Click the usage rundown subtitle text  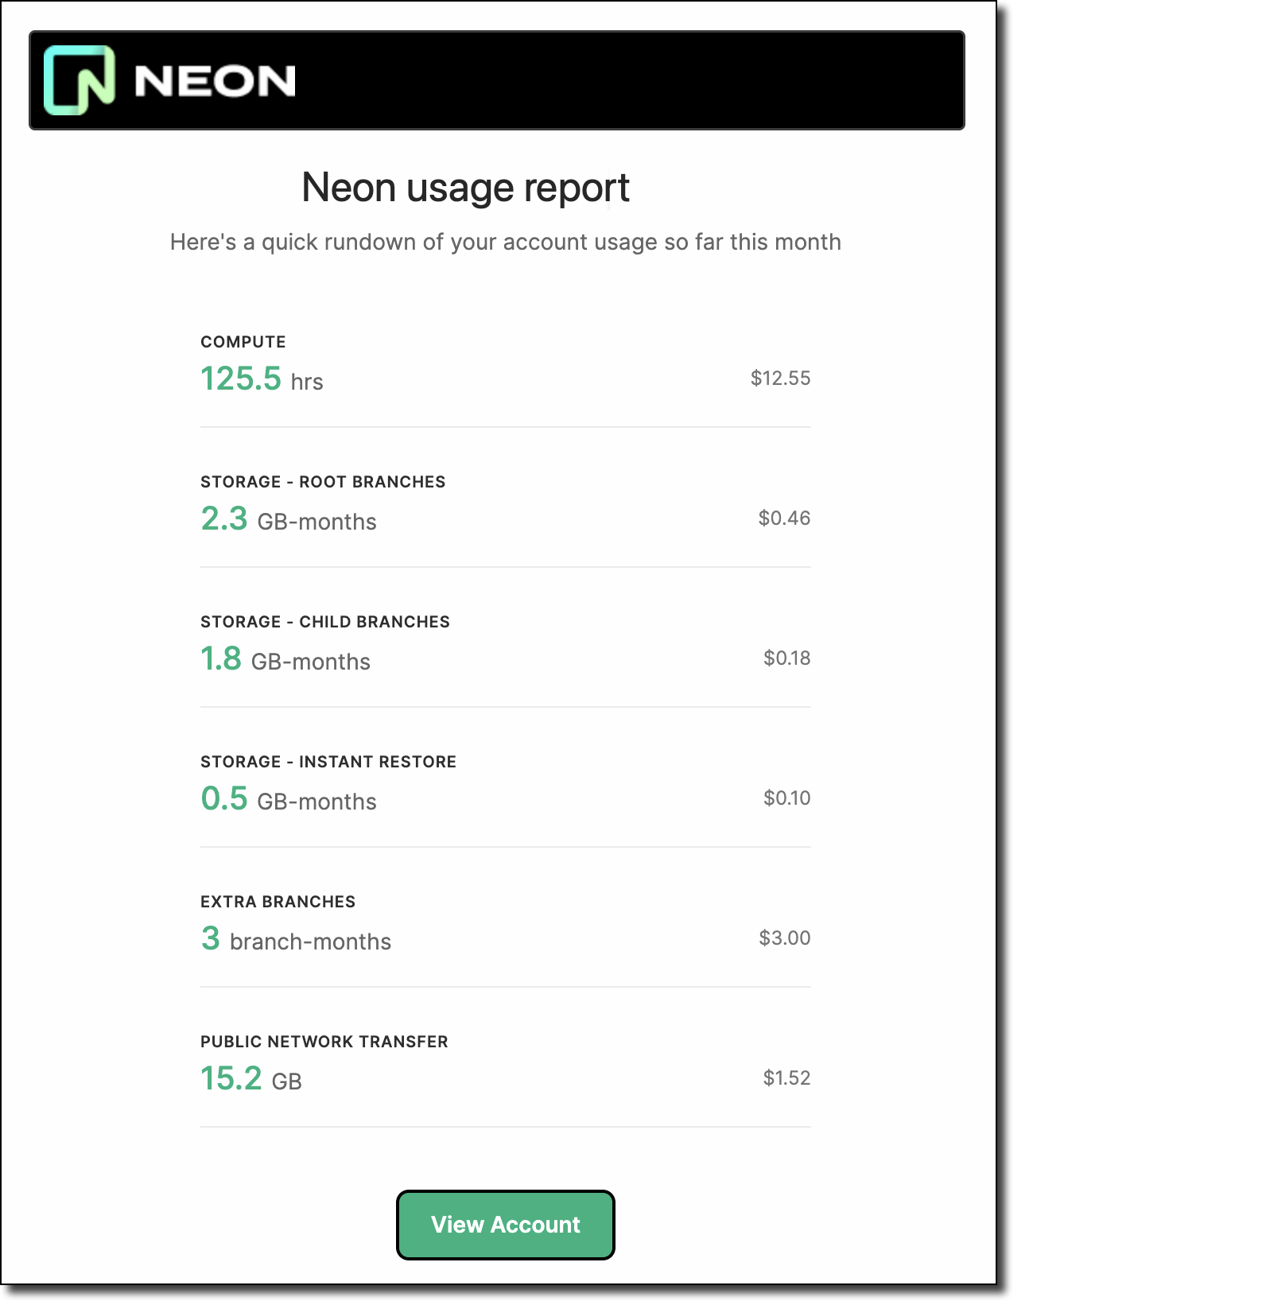click(505, 242)
